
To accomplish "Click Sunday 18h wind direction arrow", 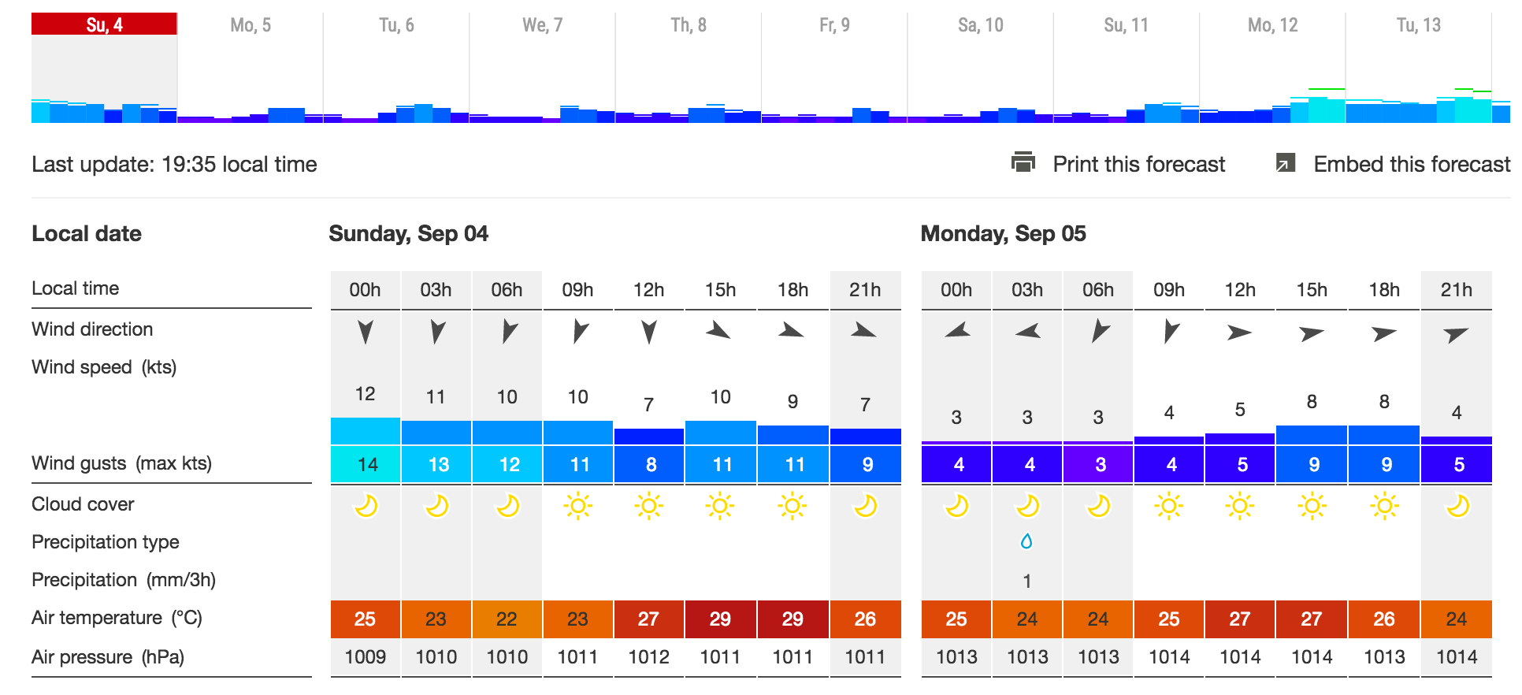I will (792, 331).
